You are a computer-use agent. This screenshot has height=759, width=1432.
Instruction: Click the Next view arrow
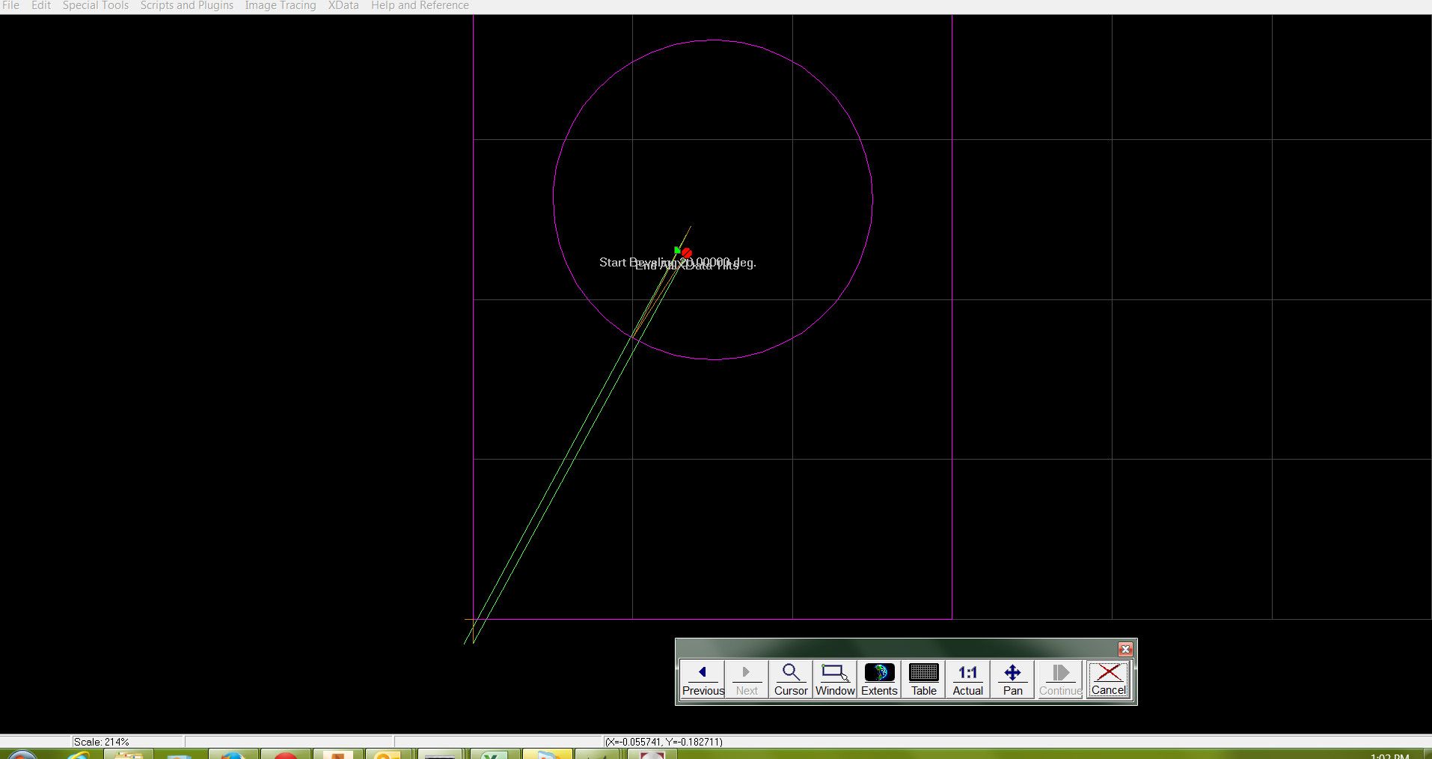coord(746,678)
